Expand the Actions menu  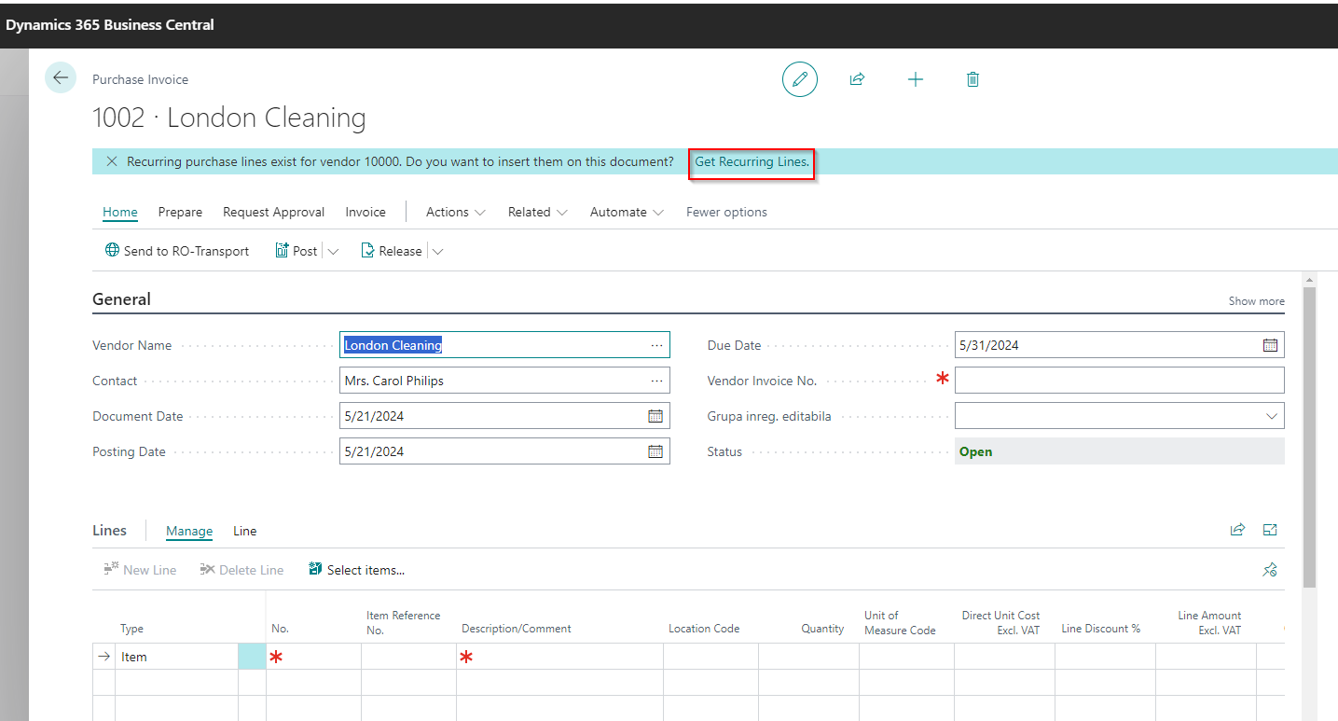pyautogui.click(x=456, y=212)
